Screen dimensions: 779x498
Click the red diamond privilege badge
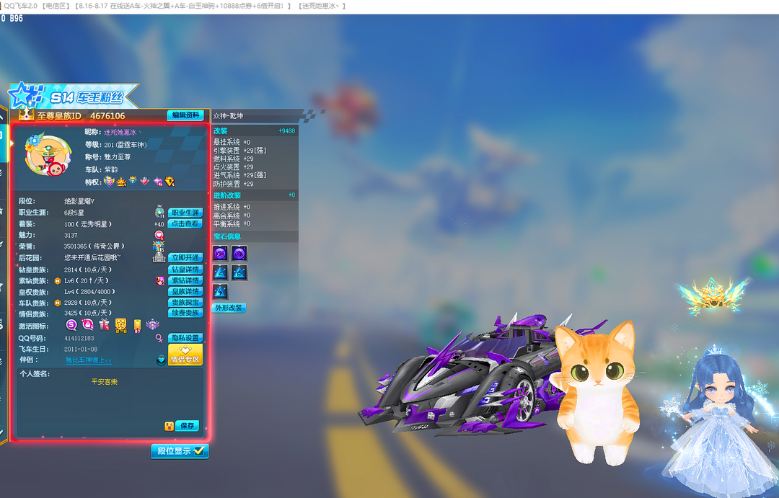coord(144,181)
